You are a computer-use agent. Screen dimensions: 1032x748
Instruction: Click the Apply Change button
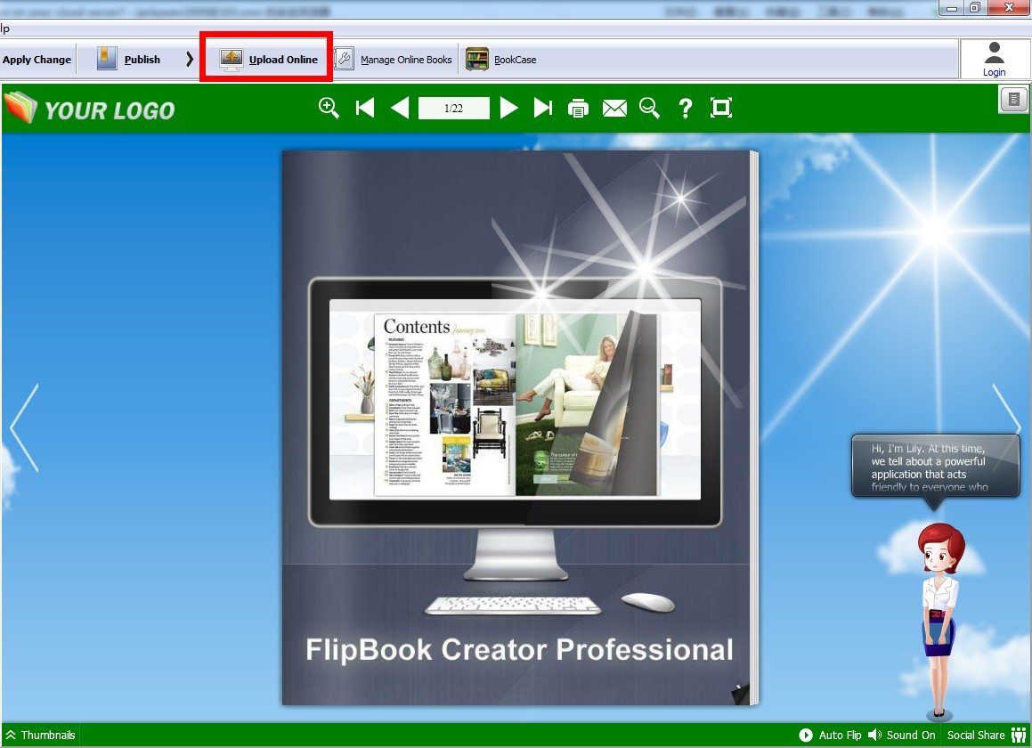click(37, 60)
